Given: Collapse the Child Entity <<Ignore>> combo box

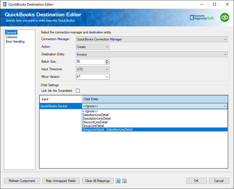Looking at the screenshot, I should [x=155, y=106].
